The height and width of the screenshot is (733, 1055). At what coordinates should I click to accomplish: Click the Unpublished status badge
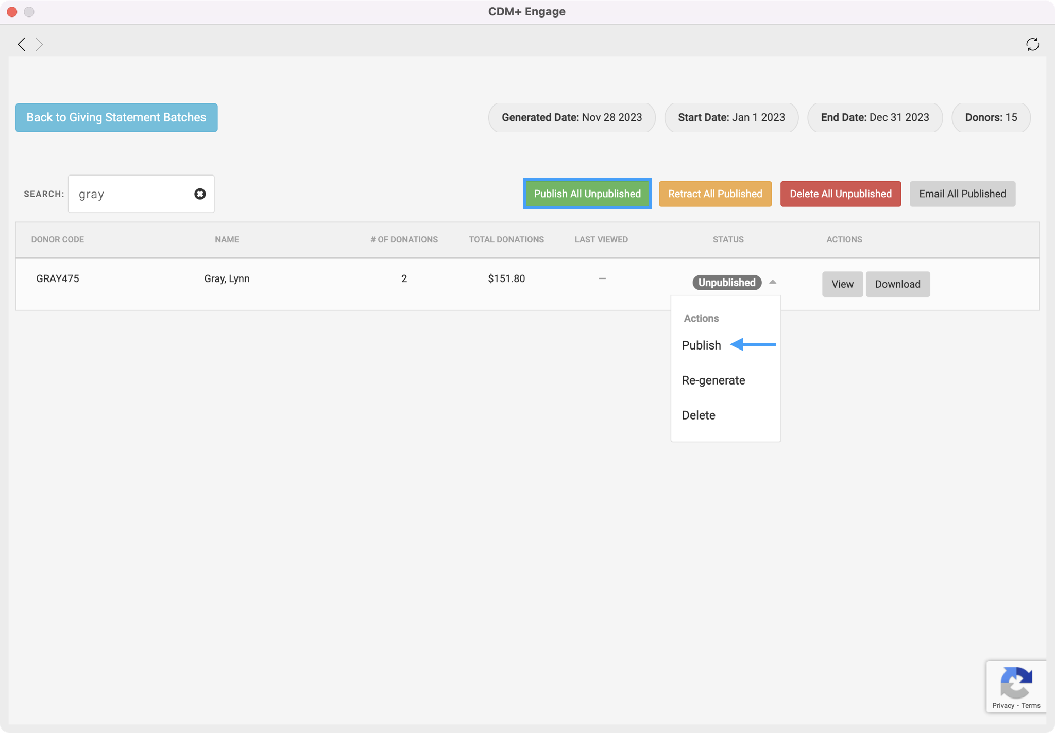(726, 283)
